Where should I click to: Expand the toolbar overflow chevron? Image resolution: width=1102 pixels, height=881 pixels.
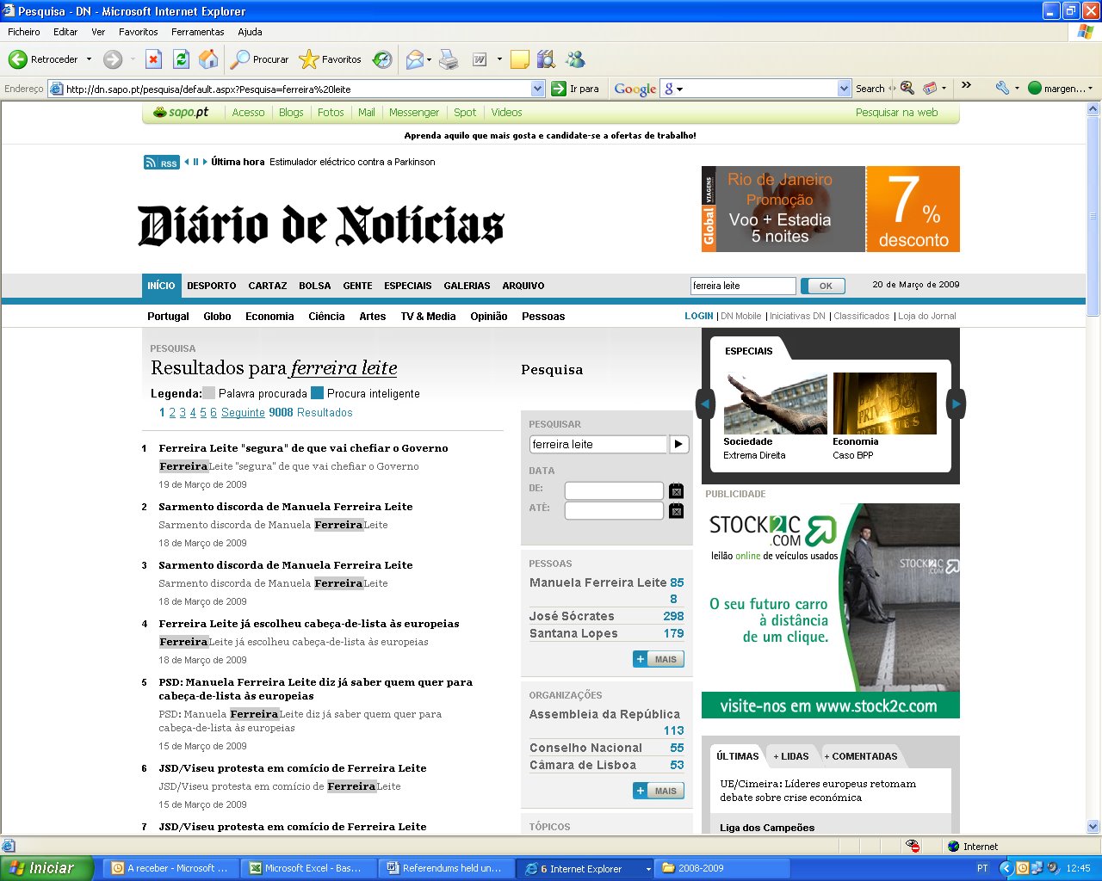[x=966, y=85]
